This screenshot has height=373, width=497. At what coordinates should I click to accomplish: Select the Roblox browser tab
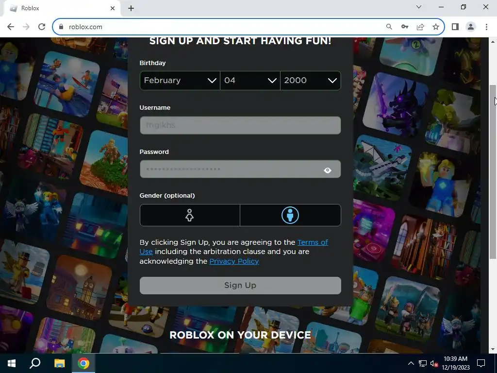coord(62,9)
